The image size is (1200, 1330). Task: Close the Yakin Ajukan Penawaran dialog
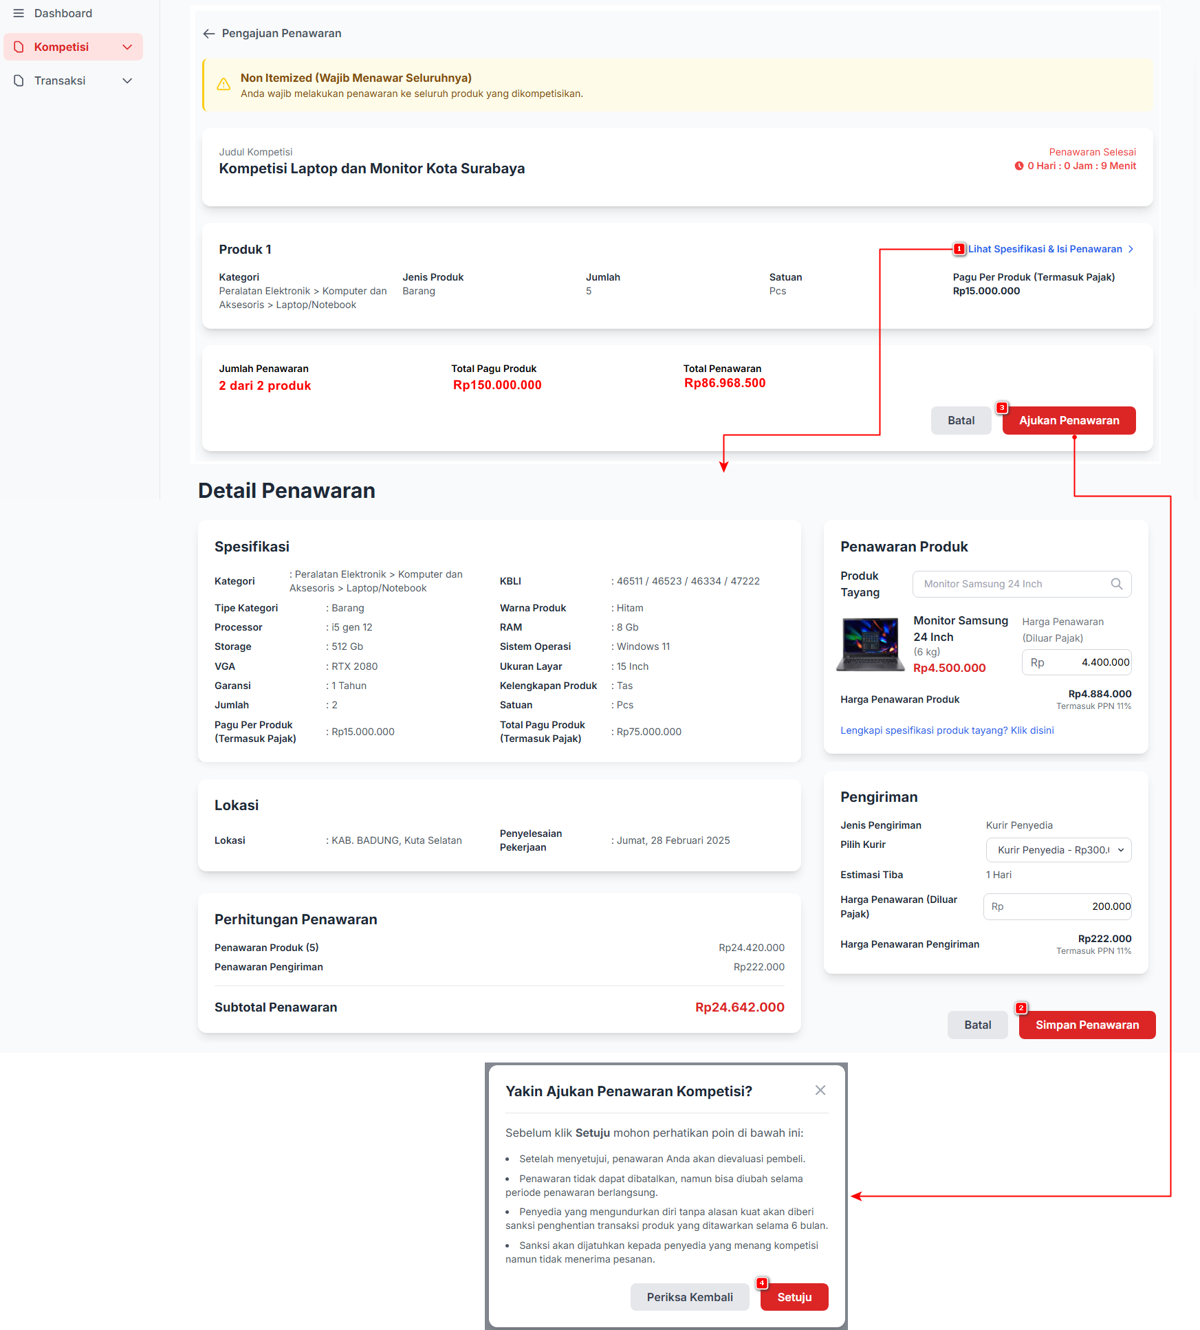point(820,1090)
